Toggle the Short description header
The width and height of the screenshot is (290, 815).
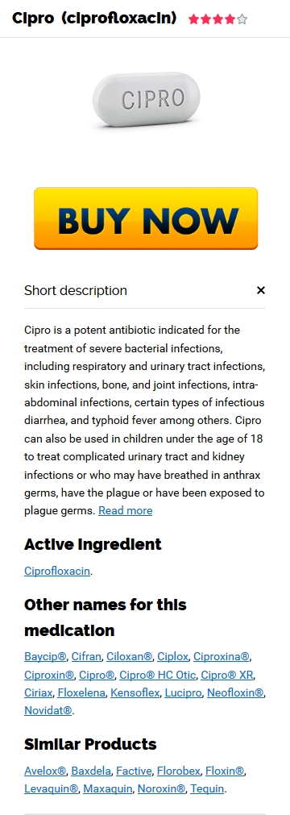point(144,290)
